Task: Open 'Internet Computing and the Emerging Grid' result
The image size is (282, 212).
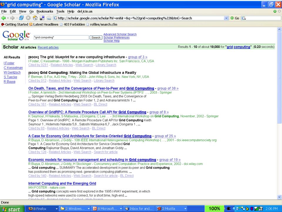Action: pos(62,183)
